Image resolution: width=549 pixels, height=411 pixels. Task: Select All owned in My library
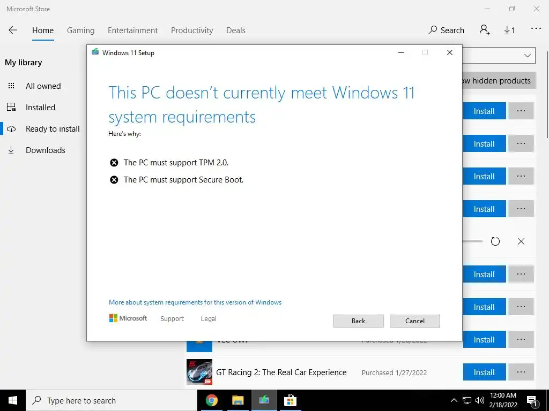[43, 86]
